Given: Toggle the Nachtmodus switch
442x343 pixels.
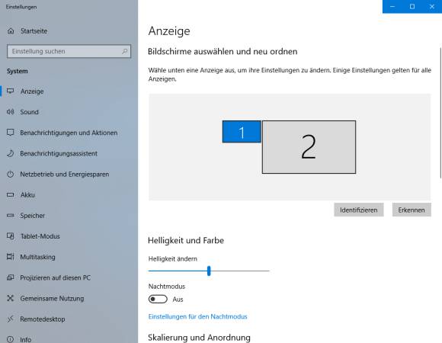Looking at the screenshot, I should (x=158, y=299).
